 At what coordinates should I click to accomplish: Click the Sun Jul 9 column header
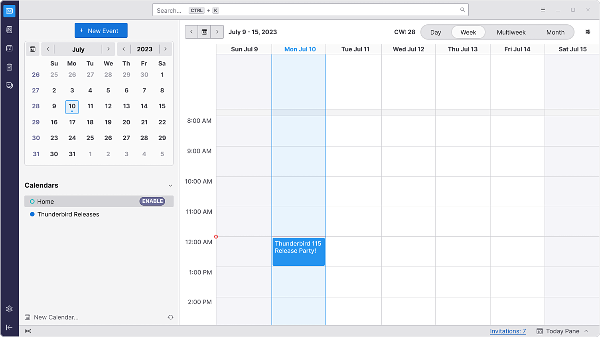pos(245,49)
